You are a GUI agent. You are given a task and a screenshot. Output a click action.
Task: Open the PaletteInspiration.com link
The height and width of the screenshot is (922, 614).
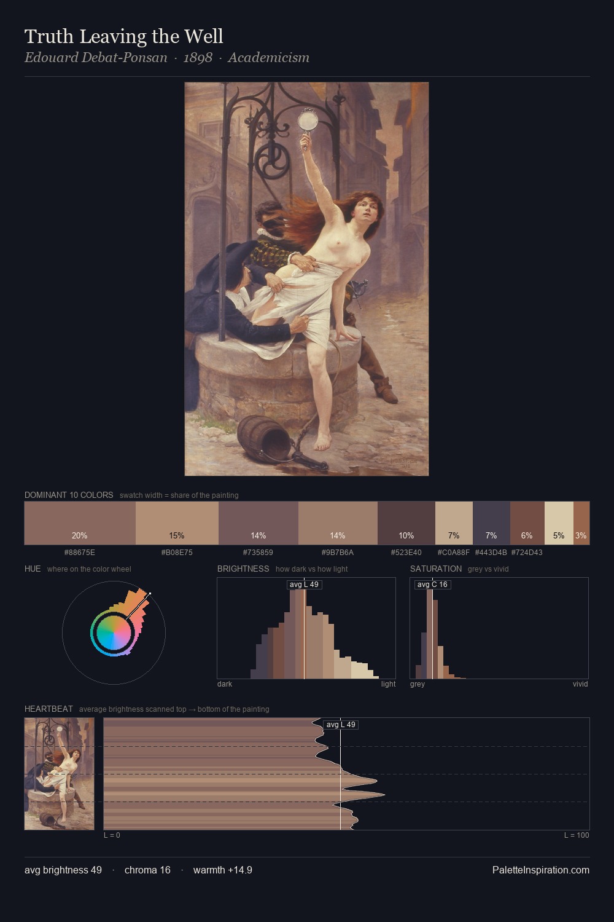tap(541, 870)
